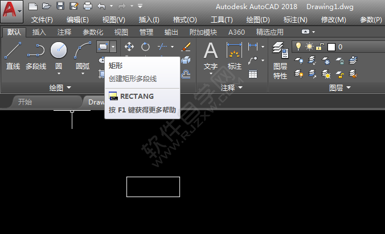Open the AutoCAD application menu button

(11, 11)
